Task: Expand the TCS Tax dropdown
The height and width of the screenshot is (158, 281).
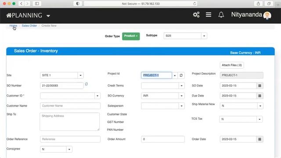Action: point(259,119)
